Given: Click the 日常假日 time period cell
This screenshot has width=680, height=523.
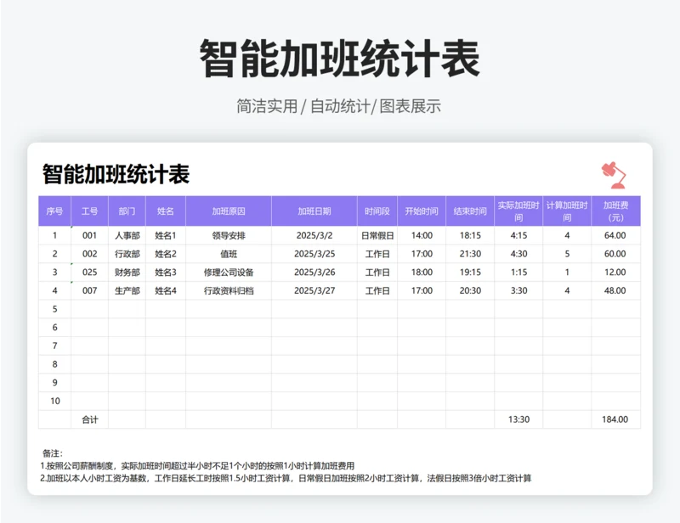Looking at the screenshot, I should (x=377, y=235).
